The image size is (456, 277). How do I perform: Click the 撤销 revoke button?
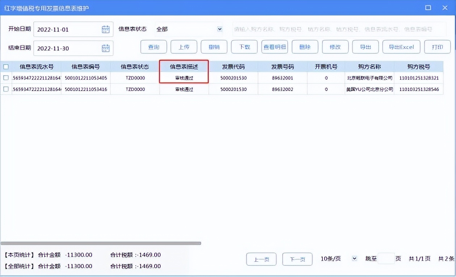[x=214, y=47]
